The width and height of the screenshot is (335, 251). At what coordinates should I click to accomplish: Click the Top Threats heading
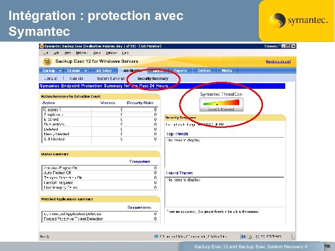[x=177, y=134]
